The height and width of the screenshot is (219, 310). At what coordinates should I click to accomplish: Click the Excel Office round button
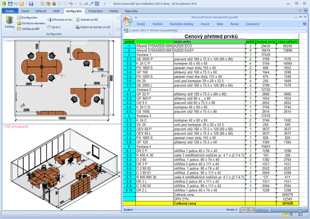[x=128, y=20]
